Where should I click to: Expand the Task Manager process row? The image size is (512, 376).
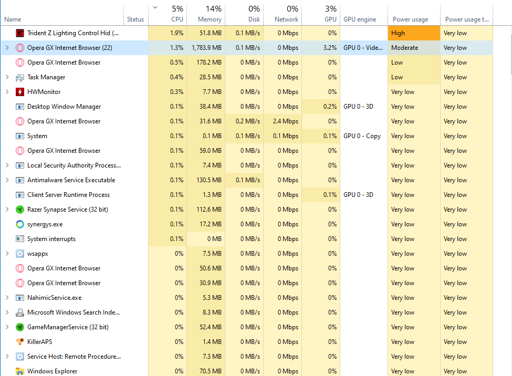coord(7,77)
